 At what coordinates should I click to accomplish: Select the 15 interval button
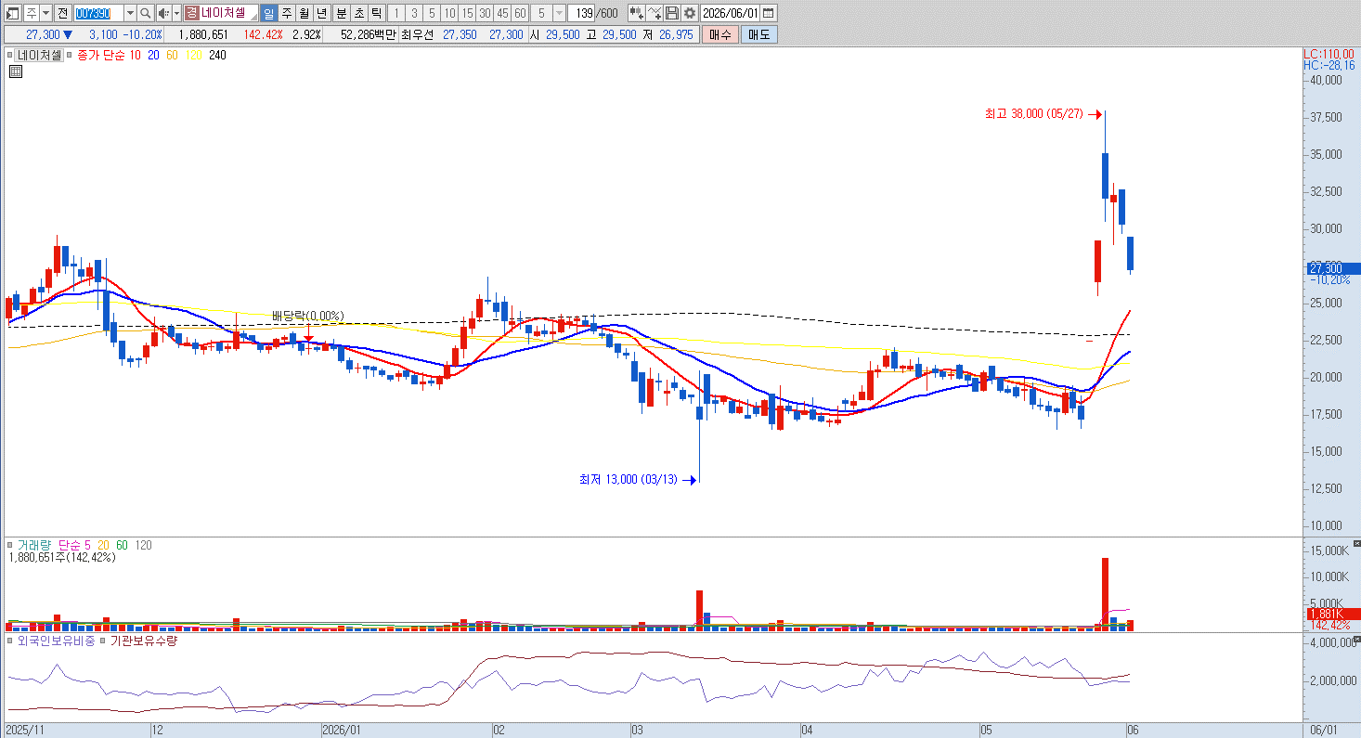[x=467, y=13]
